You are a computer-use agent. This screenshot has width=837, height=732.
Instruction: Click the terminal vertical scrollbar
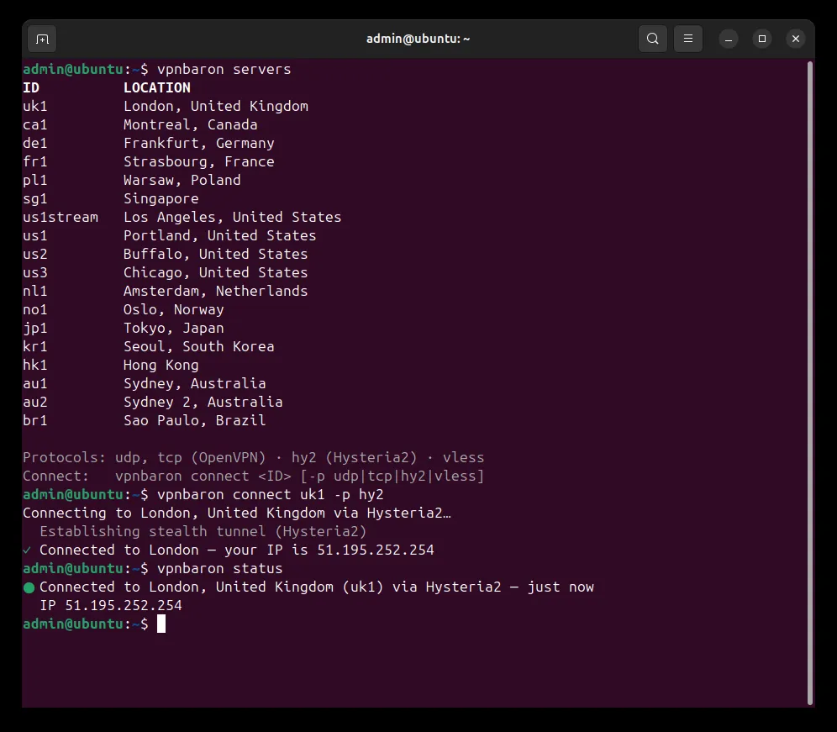point(810,383)
